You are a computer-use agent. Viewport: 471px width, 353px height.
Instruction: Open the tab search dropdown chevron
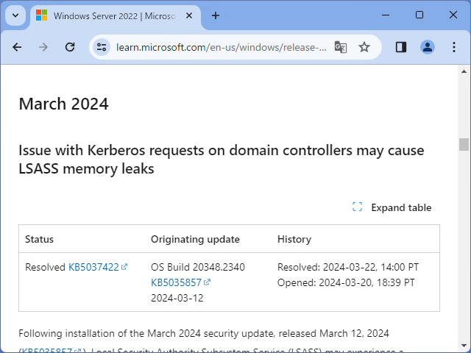[x=15, y=15]
